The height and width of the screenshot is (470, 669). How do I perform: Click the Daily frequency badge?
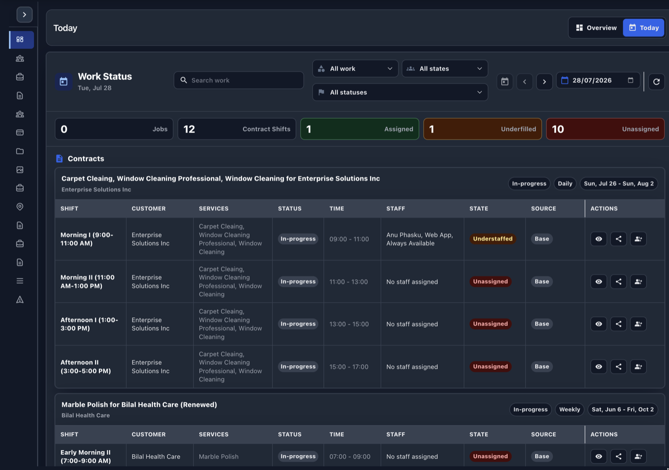pos(565,184)
